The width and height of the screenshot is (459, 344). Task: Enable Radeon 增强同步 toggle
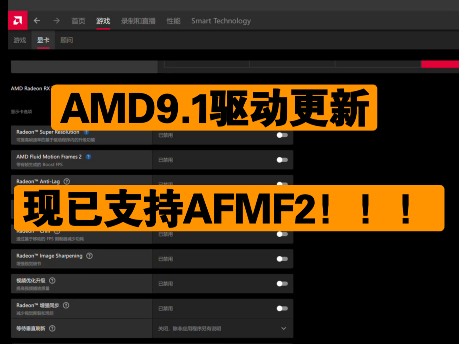(x=282, y=308)
